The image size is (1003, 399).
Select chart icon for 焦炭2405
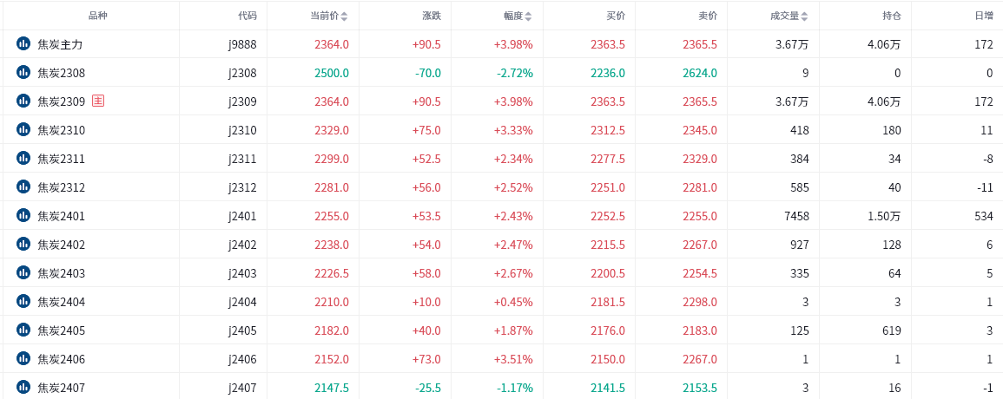click(x=23, y=330)
